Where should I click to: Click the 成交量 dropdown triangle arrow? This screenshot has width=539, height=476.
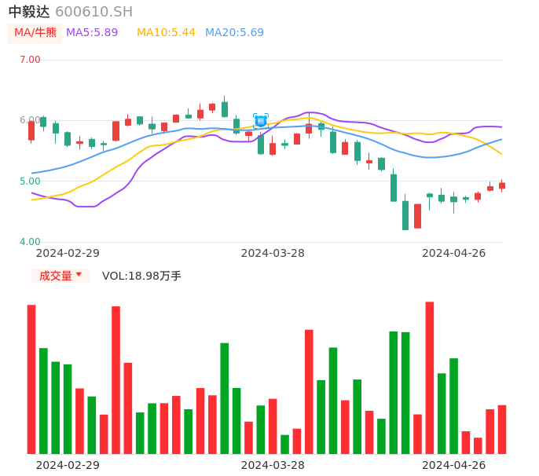click(79, 276)
